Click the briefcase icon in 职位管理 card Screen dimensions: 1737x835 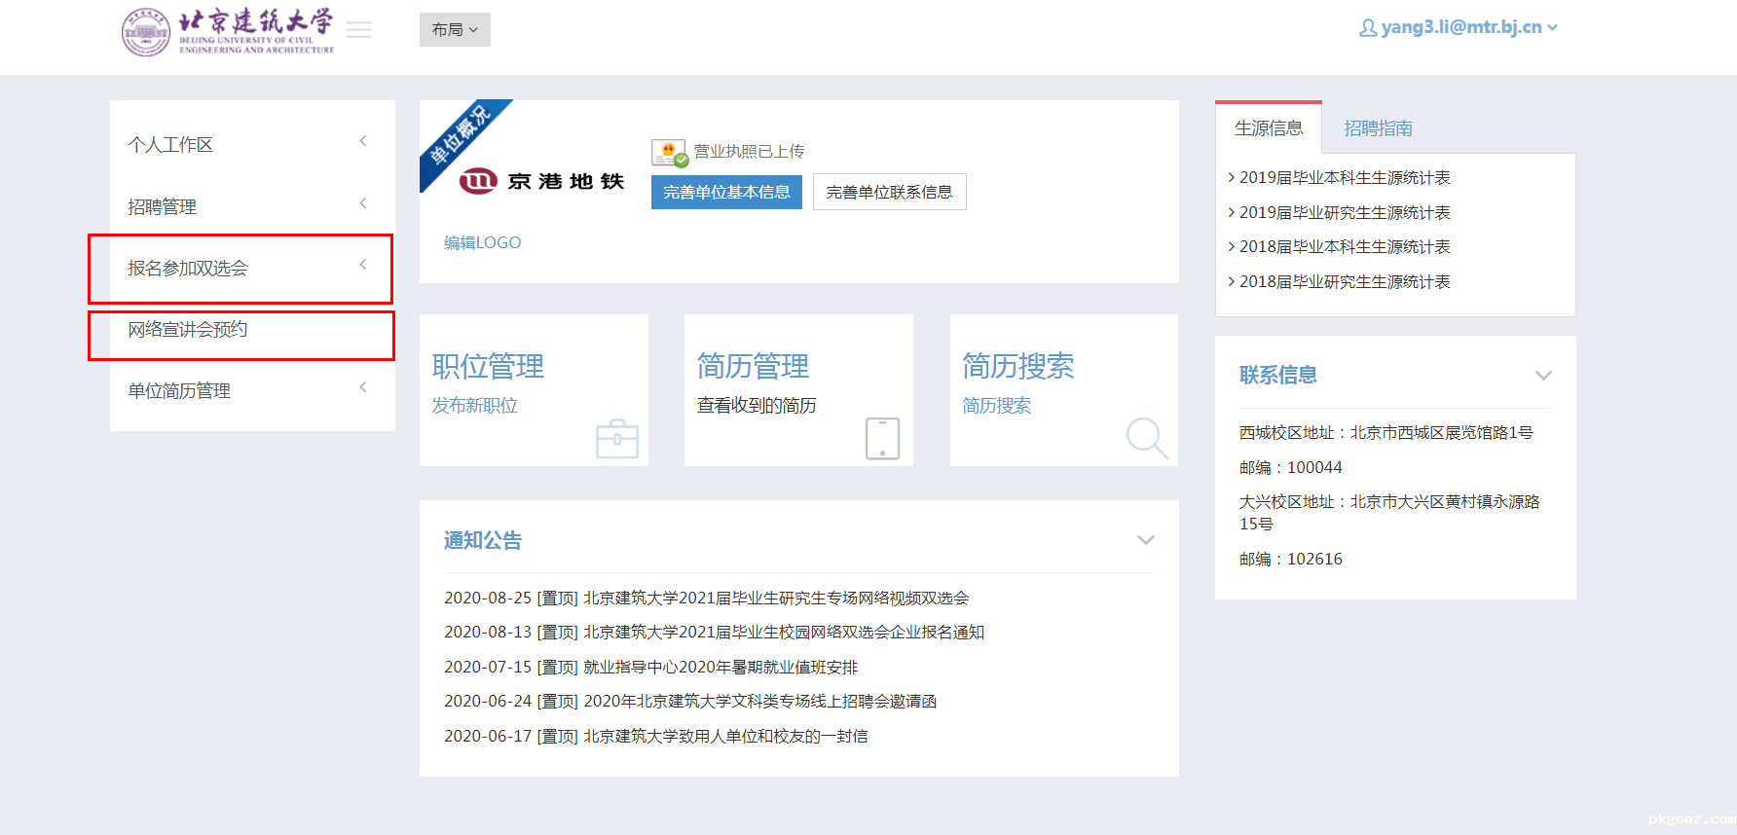pyautogui.click(x=616, y=439)
